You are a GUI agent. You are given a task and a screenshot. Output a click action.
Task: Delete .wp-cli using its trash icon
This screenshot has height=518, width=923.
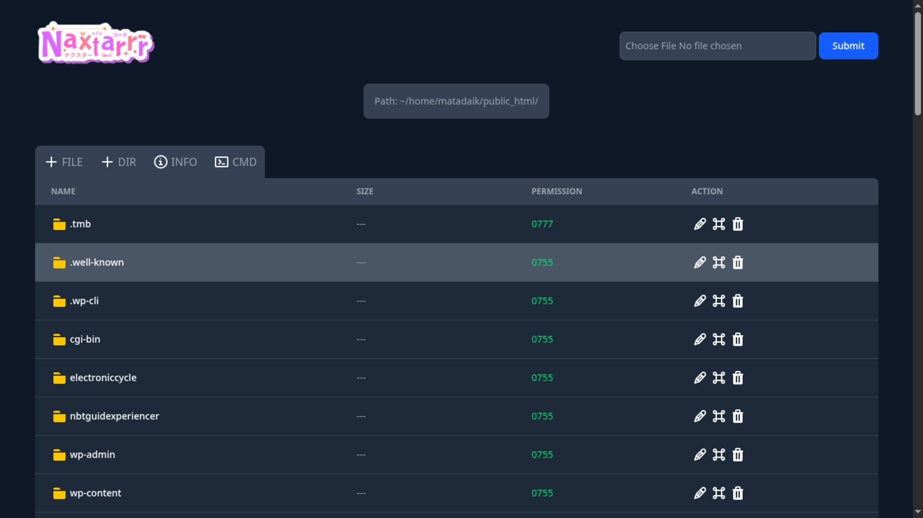coord(737,301)
